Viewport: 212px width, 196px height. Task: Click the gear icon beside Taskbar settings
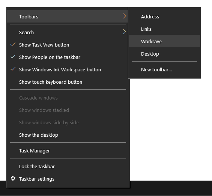tap(13, 179)
